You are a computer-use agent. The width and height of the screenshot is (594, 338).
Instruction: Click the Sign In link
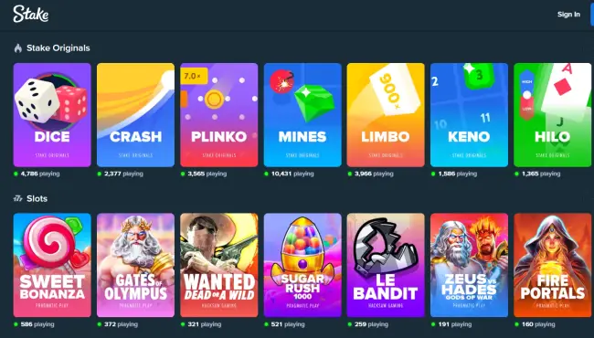[568, 15]
